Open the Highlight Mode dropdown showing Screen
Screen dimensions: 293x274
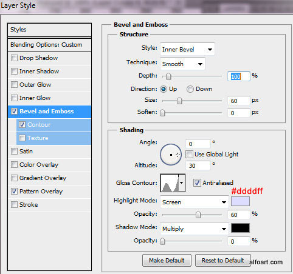click(195, 202)
